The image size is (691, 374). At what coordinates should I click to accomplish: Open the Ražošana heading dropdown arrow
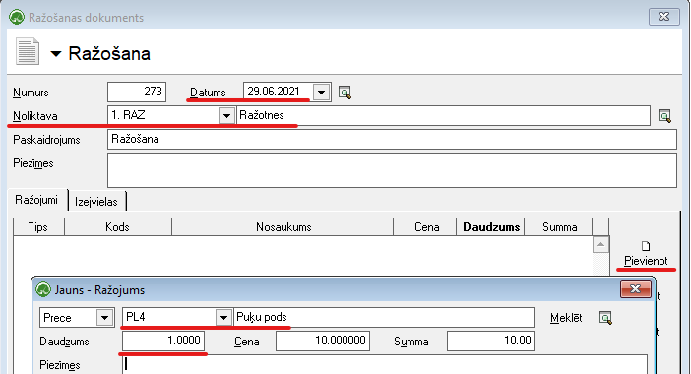tap(56, 54)
